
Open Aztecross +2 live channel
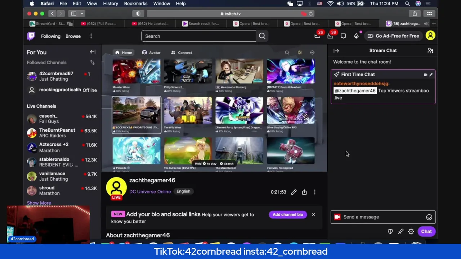(x=62, y=147)
